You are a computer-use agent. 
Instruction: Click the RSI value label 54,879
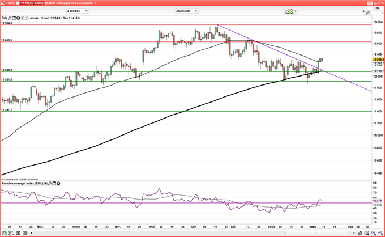378,201
